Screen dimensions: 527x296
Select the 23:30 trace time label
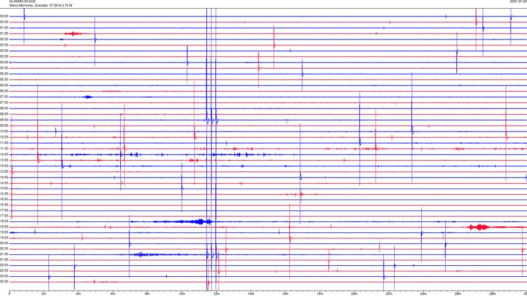4,282
